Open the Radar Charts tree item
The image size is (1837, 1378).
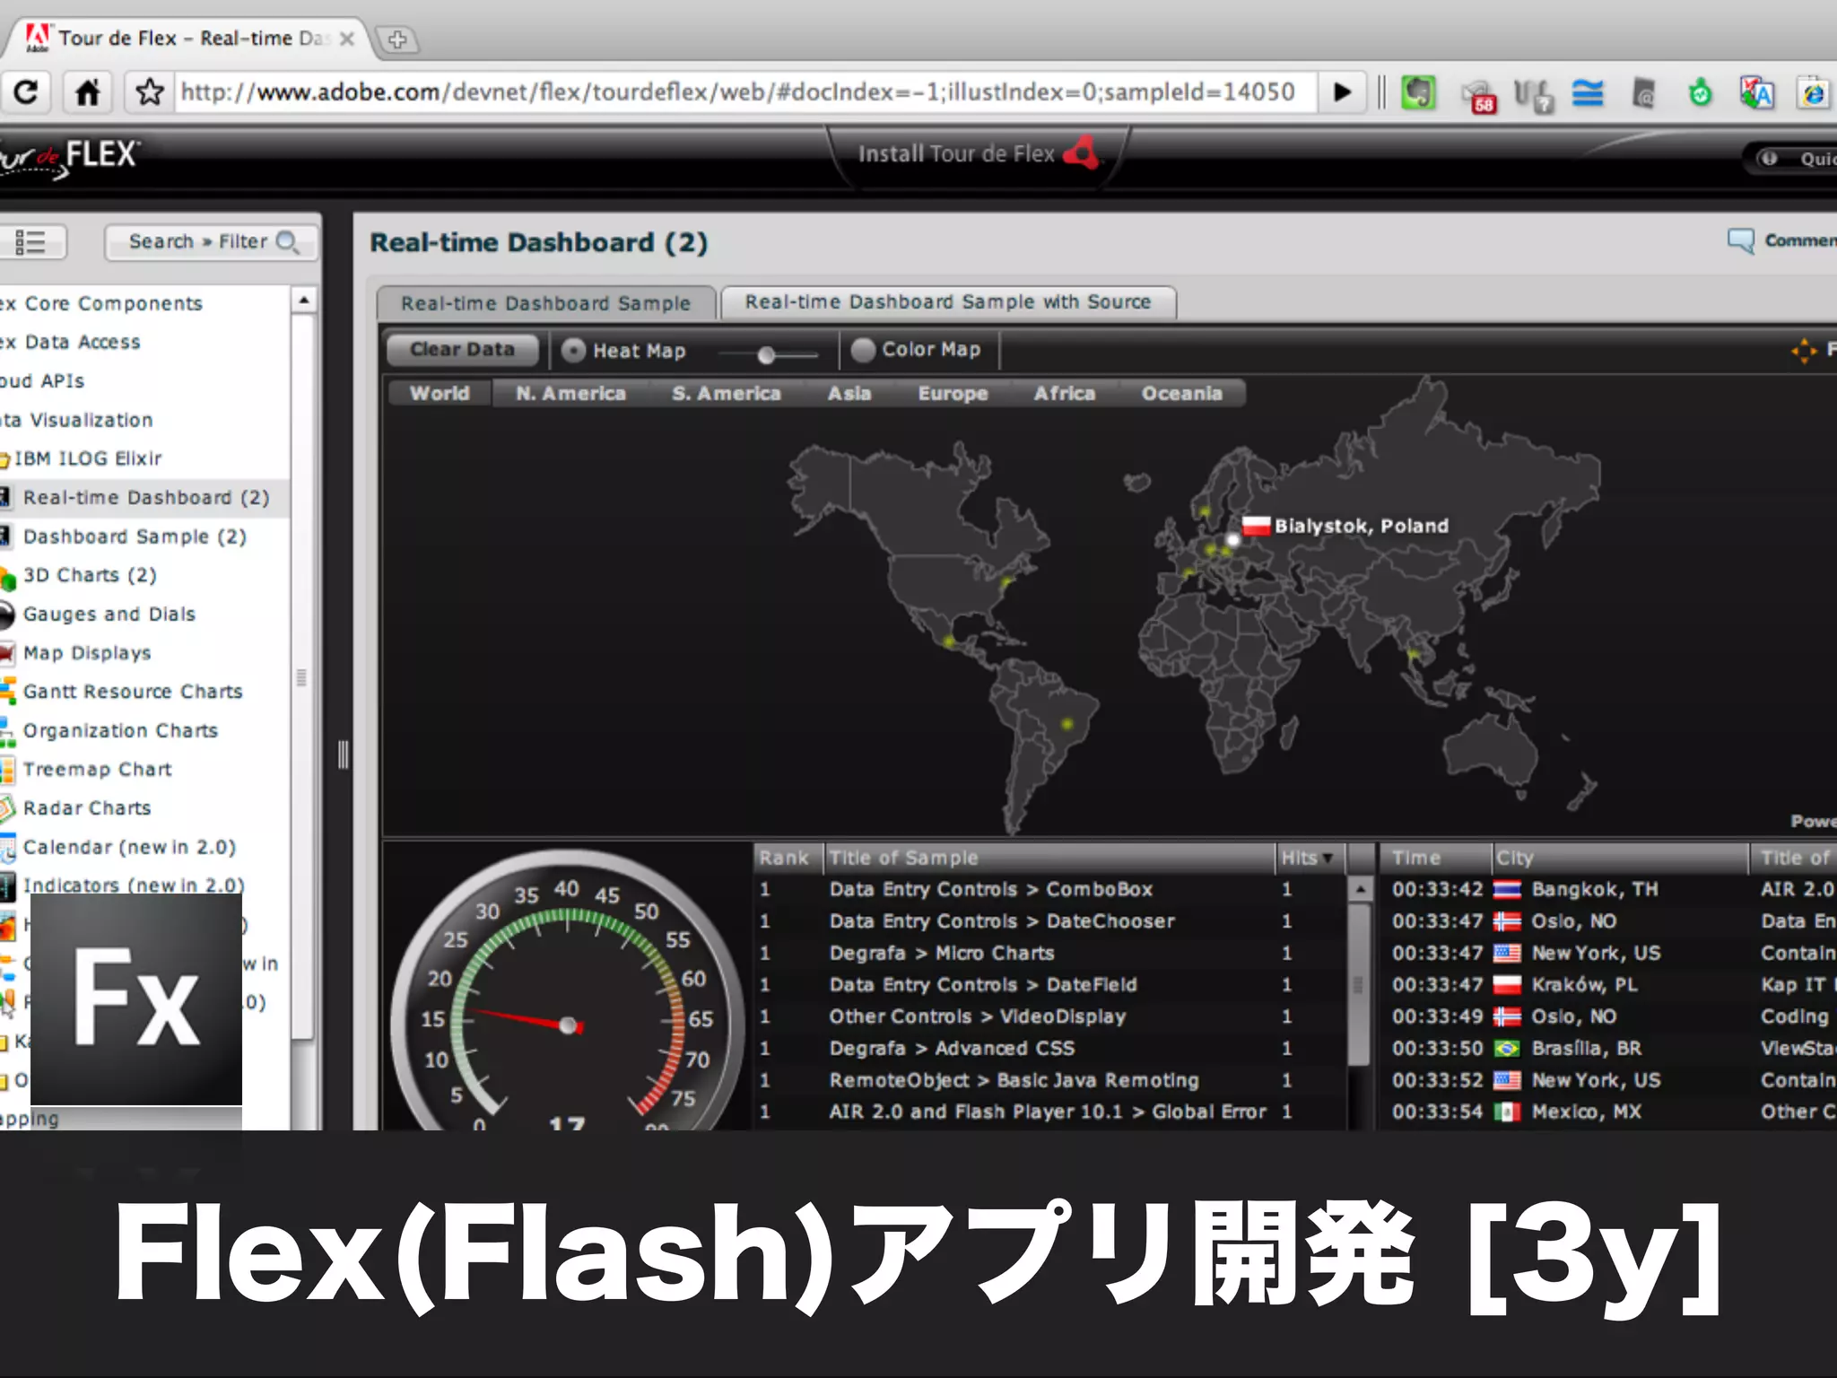pos(87,808)
